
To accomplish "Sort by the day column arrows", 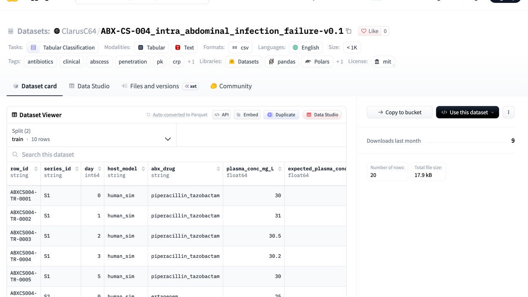I will (99, 169).
